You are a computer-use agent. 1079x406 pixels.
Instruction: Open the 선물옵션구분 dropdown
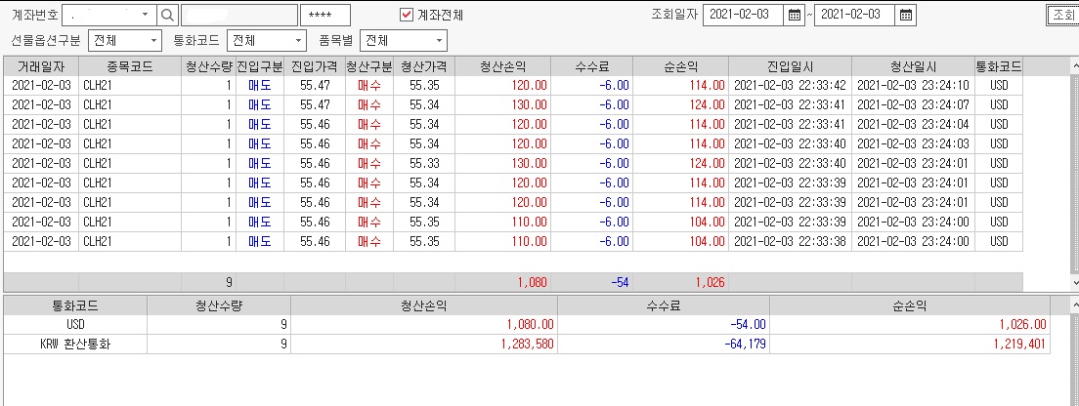tap(151, 41)
